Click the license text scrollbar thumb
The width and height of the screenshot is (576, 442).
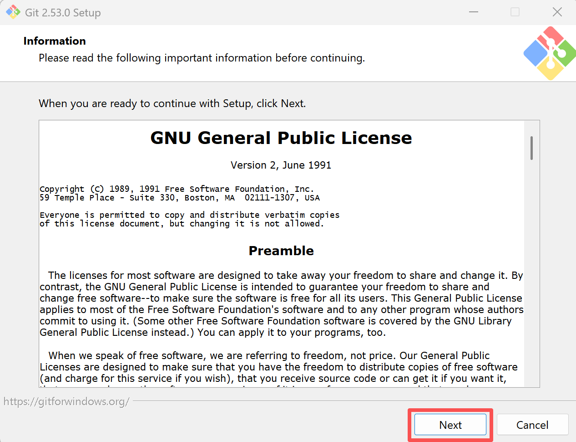pos(531,148)
